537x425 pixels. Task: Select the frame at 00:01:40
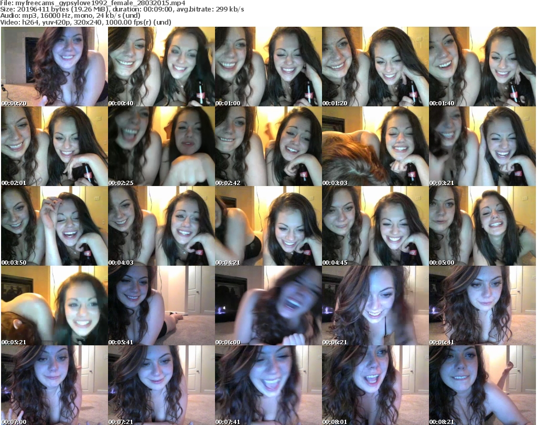[x=482, y=67]
